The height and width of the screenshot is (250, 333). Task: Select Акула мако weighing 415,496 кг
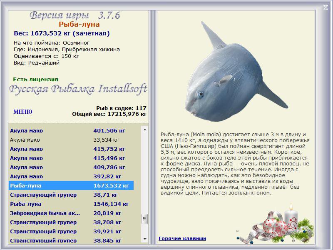coord(71,158)
